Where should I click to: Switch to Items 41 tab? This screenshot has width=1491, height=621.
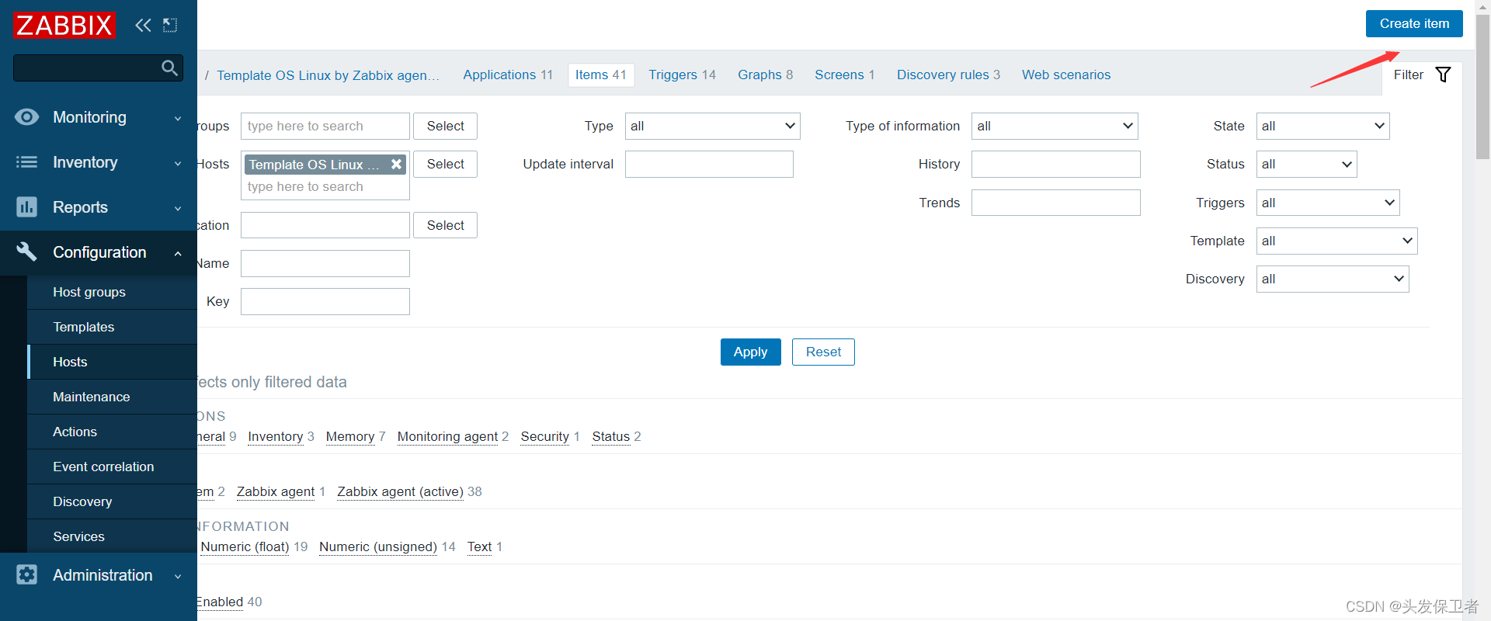pos(601,75)
